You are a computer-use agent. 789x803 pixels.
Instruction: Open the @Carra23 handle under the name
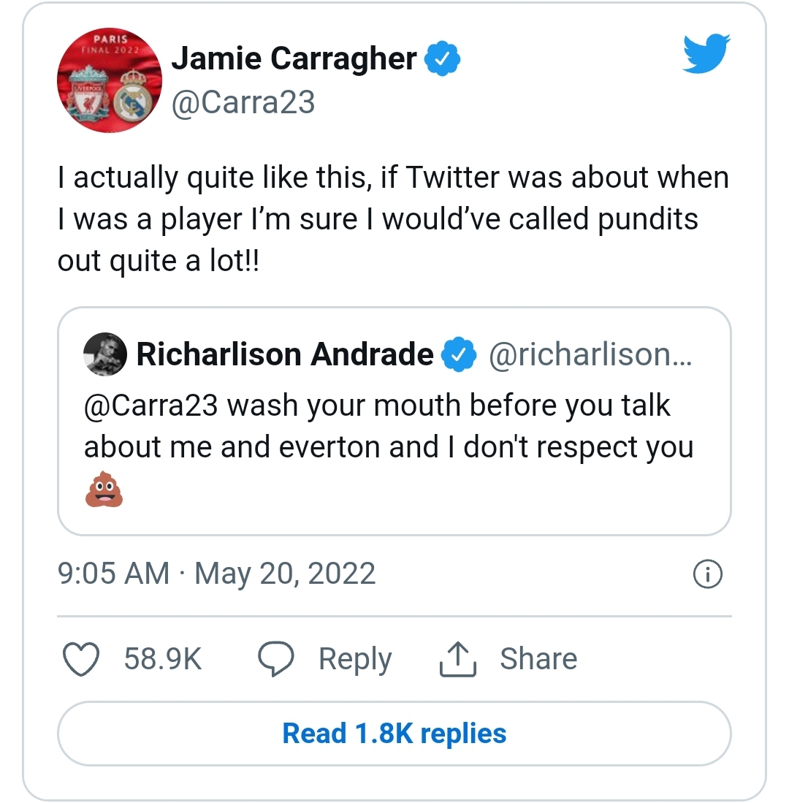243,103
